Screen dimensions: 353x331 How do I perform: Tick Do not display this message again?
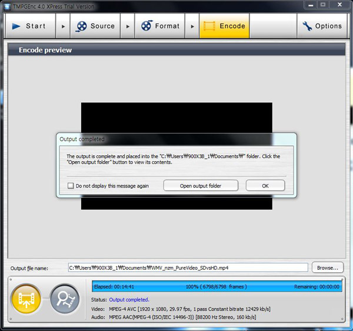click(x=71, y=186)
